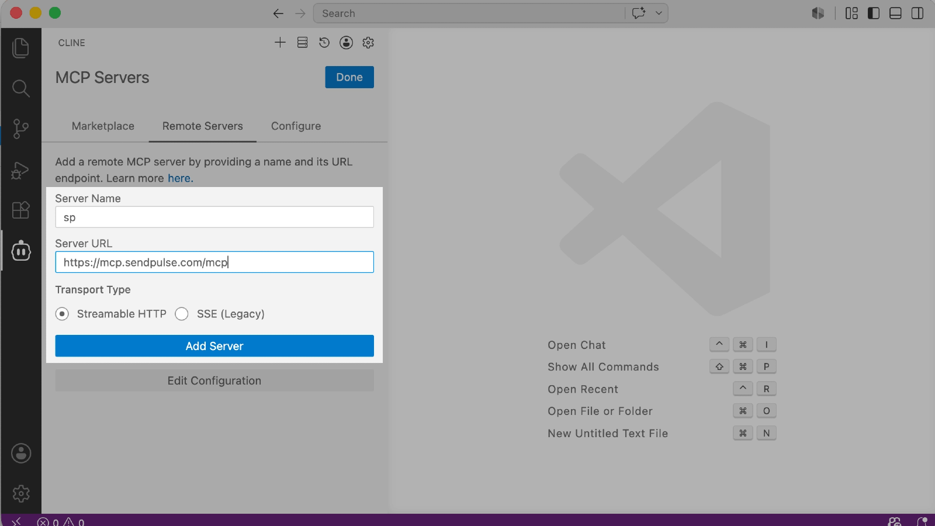The height and width of the screenshot is (526, 935).
Task: Click the Add Server button
Action: pos(214,346)
